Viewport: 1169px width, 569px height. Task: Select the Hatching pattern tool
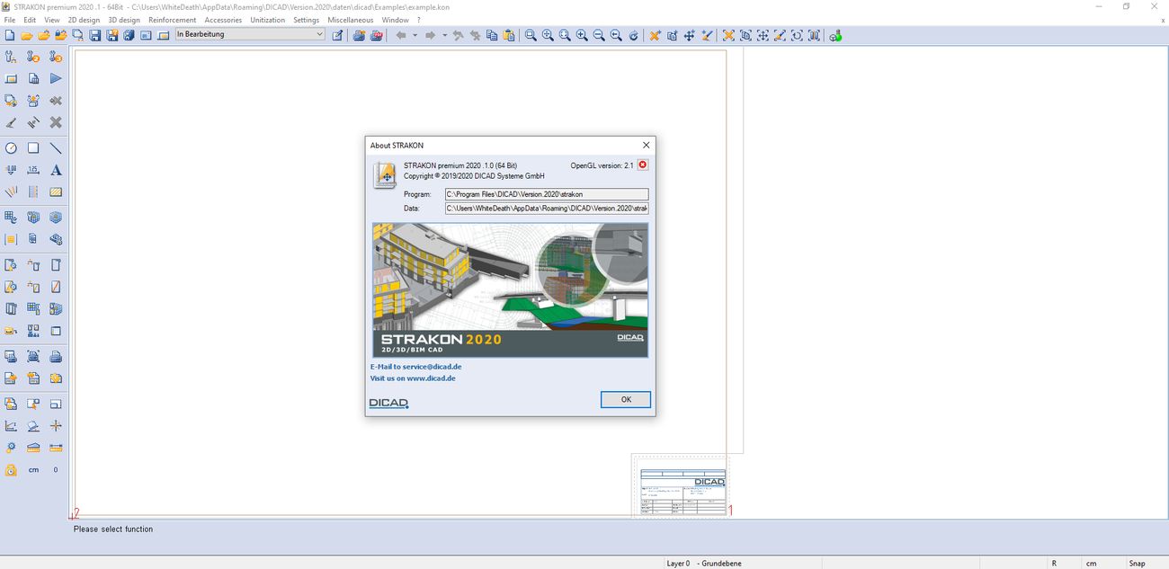pos(56,191)
